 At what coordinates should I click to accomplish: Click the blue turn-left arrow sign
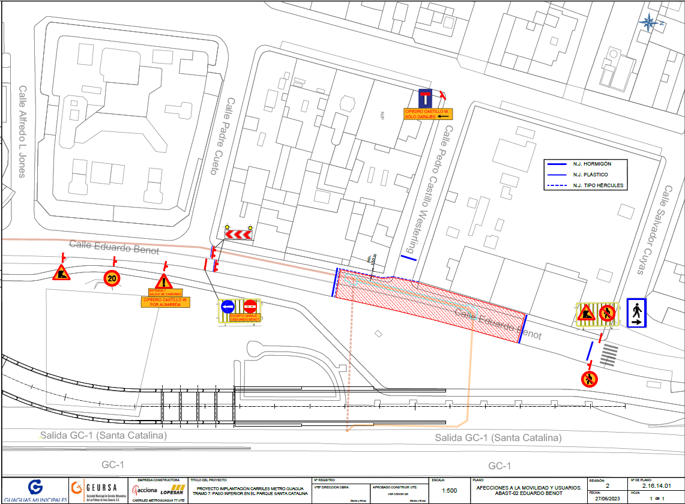pyautogui.click(x=228, y=307)
